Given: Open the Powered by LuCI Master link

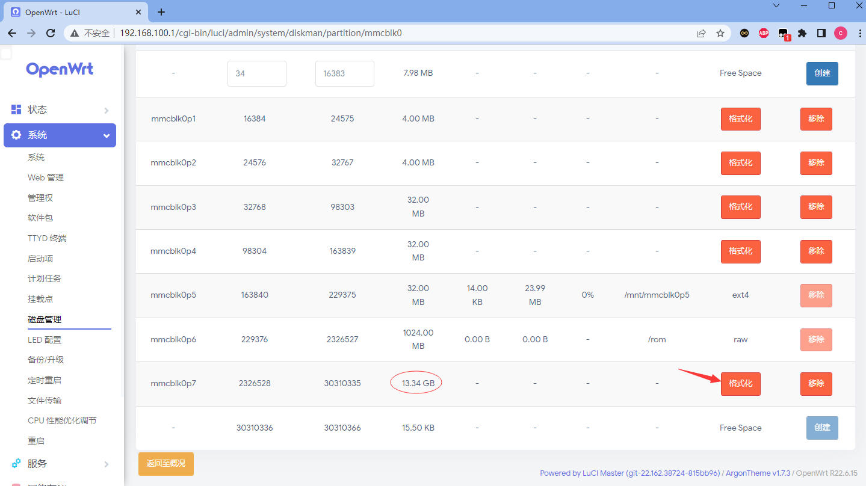Looking at the screenshot, I should [629, 473].
